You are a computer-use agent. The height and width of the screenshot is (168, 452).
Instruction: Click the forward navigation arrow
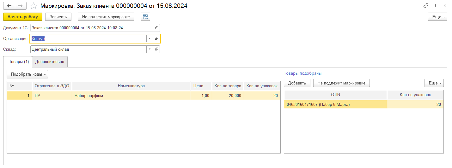(x=21, y=6)
